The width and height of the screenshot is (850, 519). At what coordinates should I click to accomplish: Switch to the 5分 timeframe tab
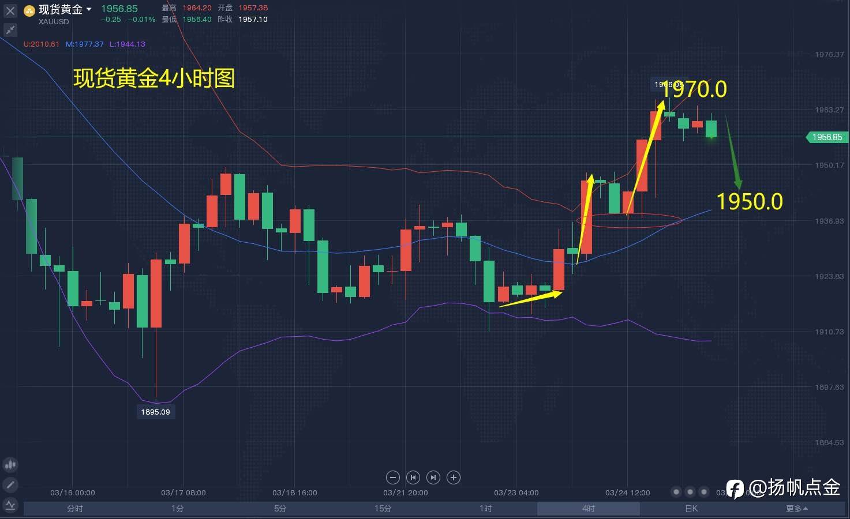(280, 509)
